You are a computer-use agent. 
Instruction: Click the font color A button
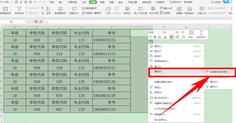coord(165,37)
